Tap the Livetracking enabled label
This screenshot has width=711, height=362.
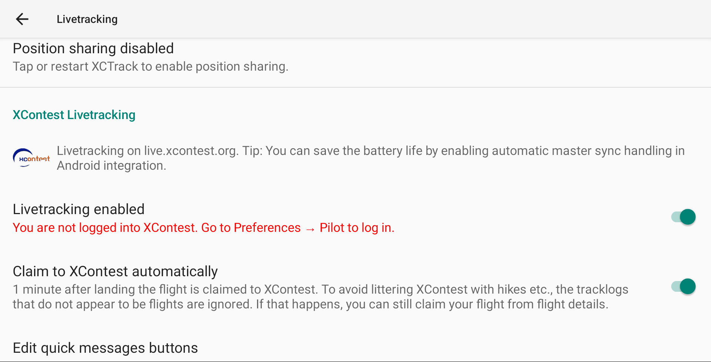(x=79, y=209)
